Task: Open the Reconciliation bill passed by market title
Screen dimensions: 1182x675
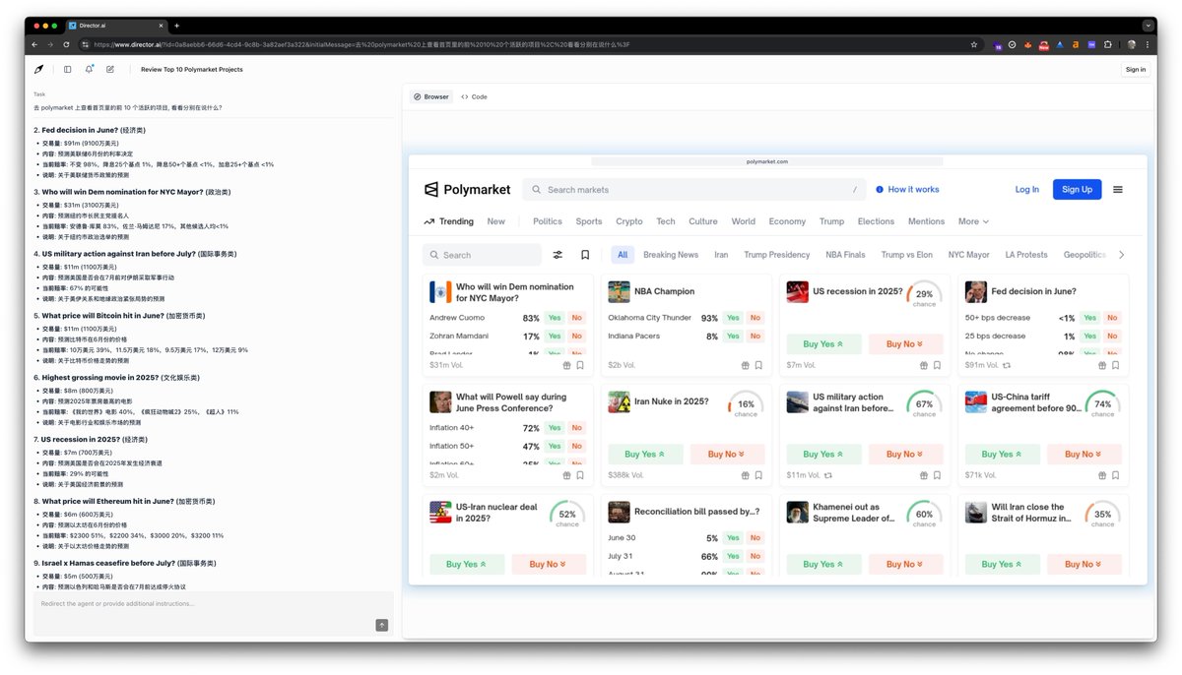Action: click(x=696, y=512)
